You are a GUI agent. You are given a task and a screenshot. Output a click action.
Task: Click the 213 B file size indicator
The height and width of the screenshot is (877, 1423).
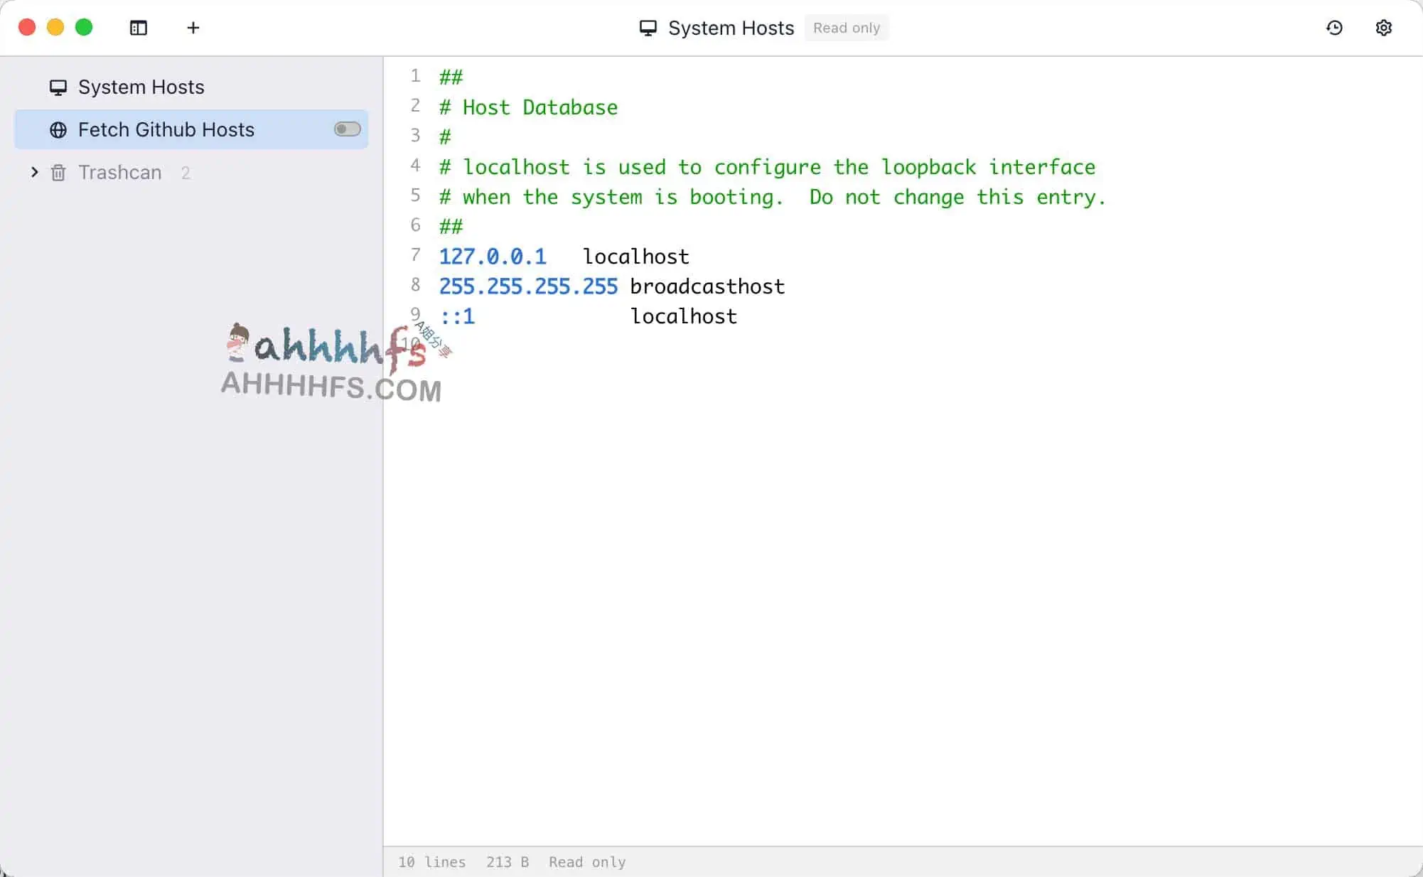click(x=507, y=862)
